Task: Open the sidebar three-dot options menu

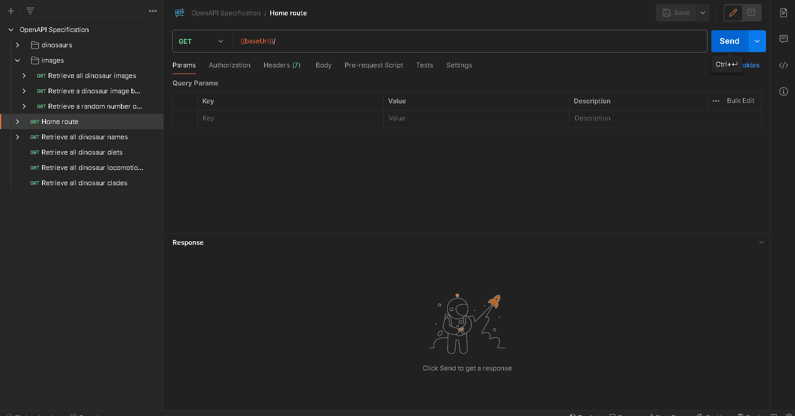Action: click(153, 11)
